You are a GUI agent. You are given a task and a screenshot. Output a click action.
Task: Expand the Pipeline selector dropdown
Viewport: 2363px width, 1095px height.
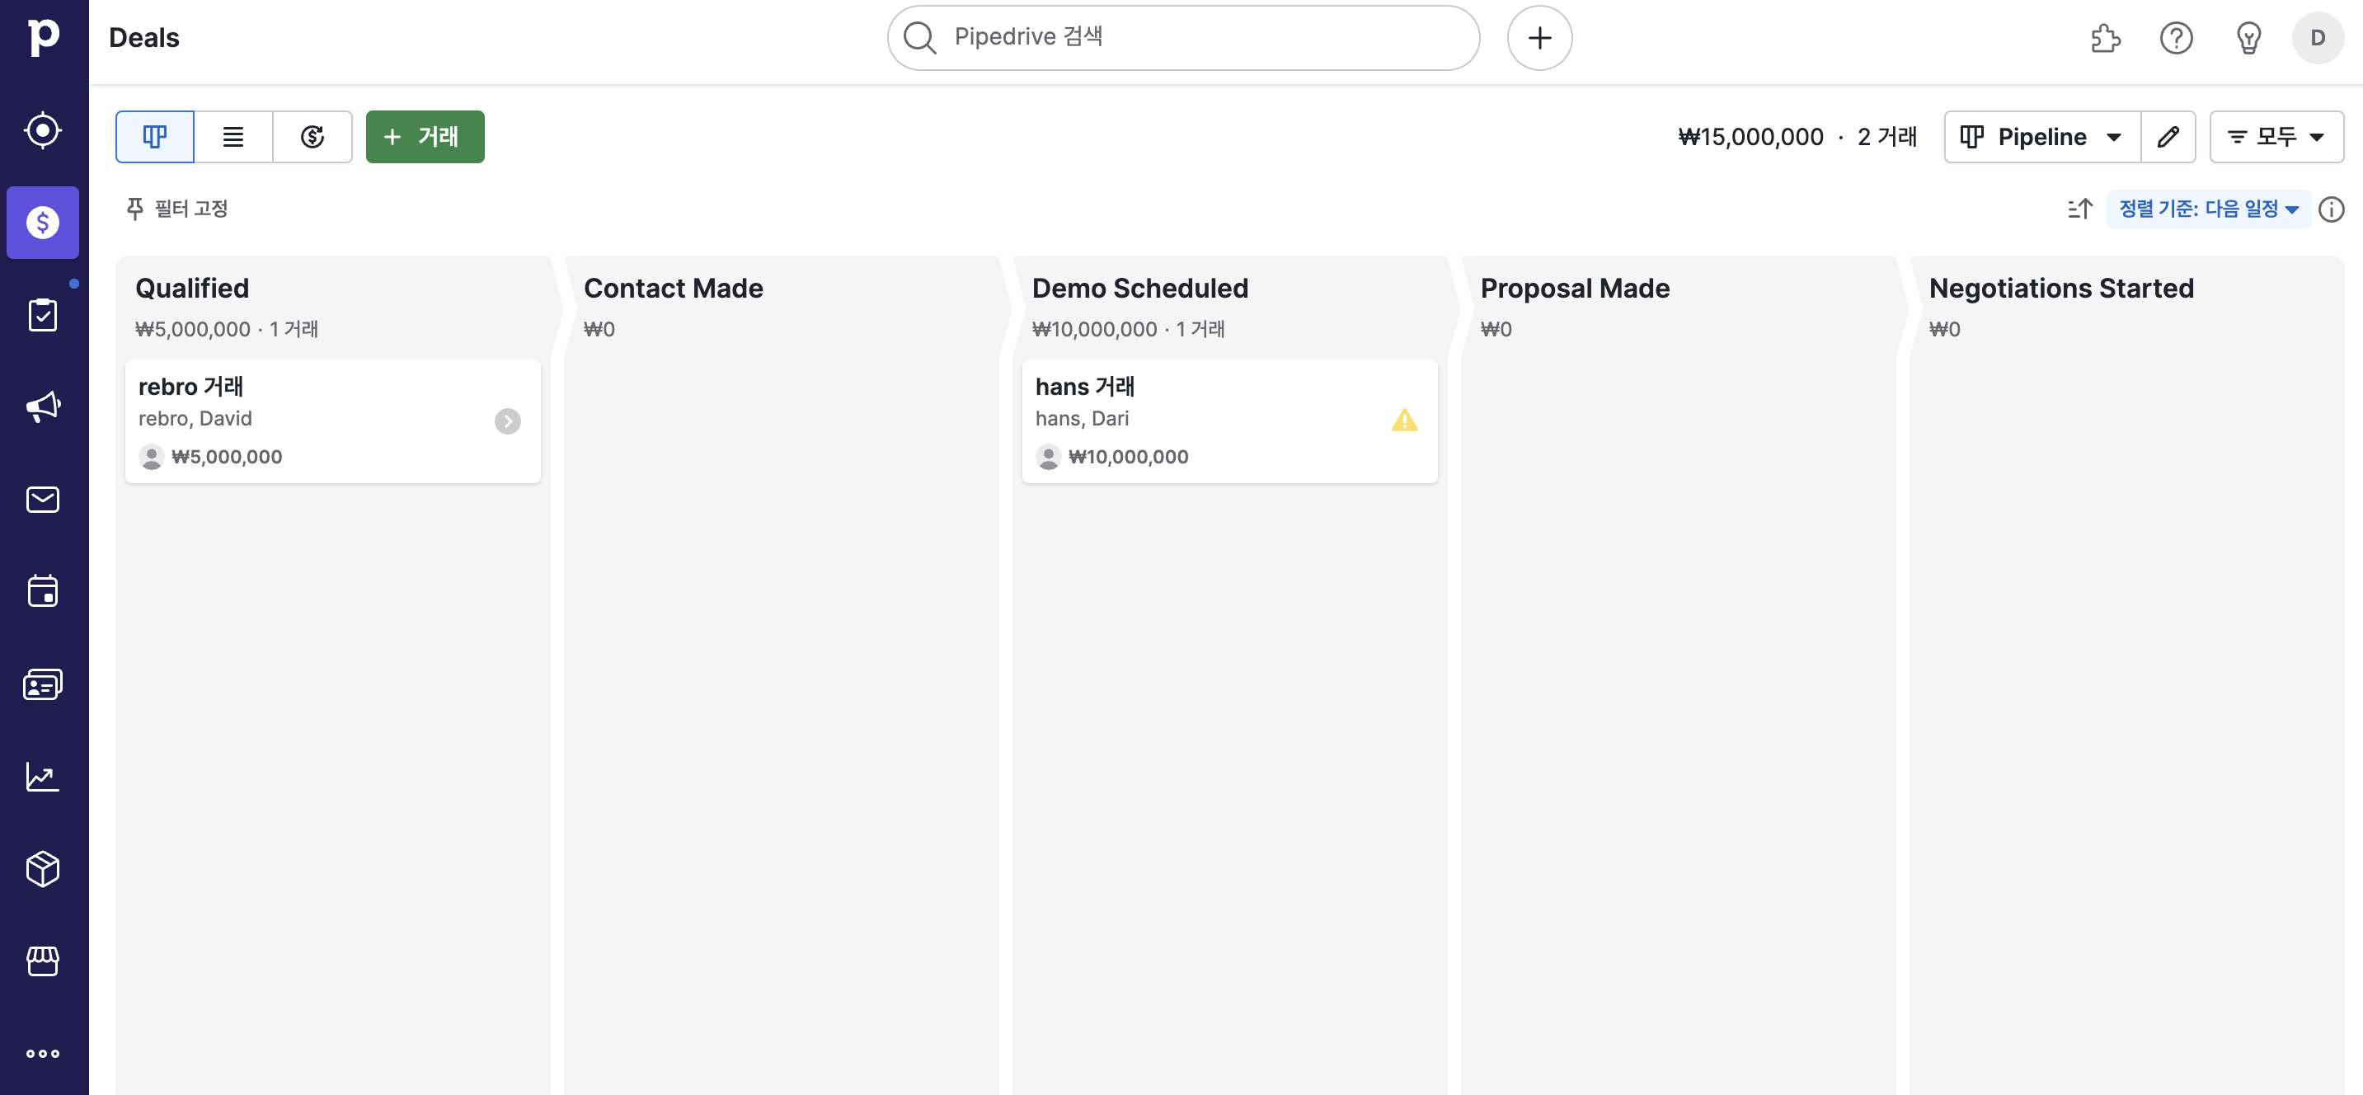click(2041, 137)
